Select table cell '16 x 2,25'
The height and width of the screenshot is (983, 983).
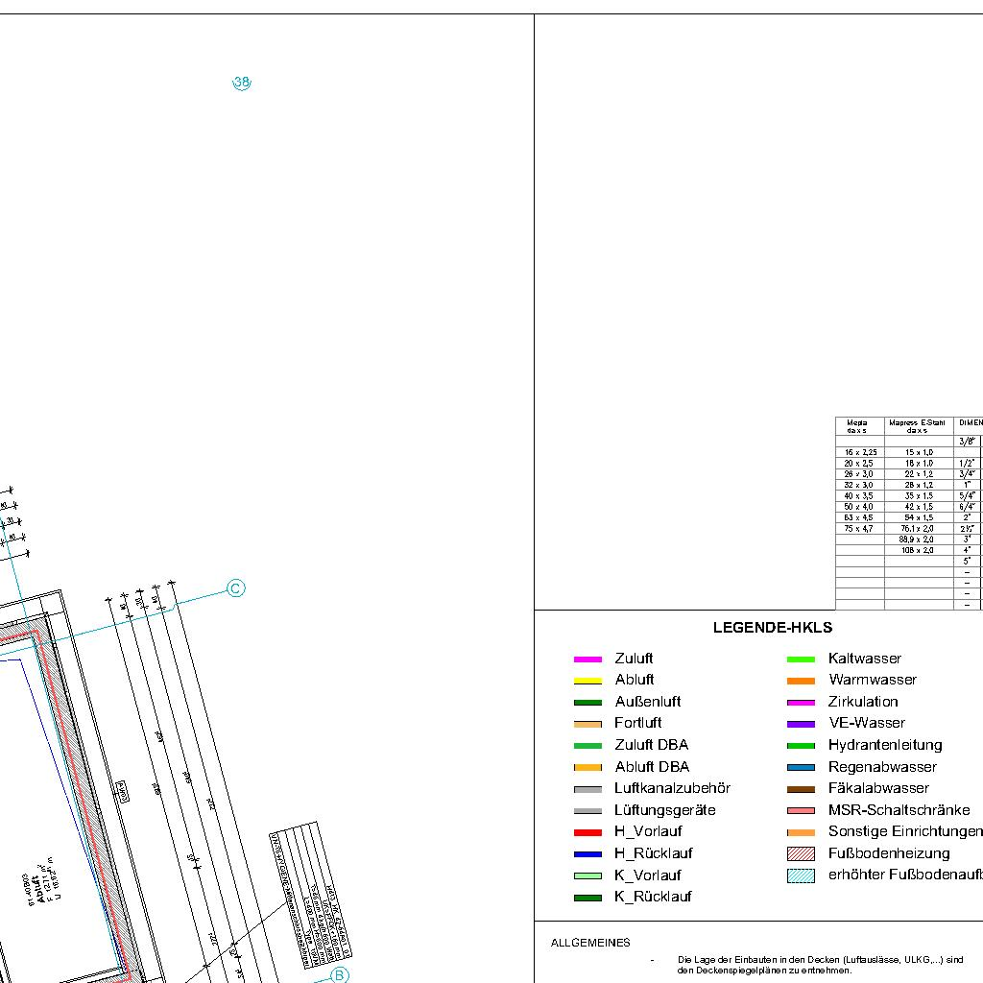(860, 452)
